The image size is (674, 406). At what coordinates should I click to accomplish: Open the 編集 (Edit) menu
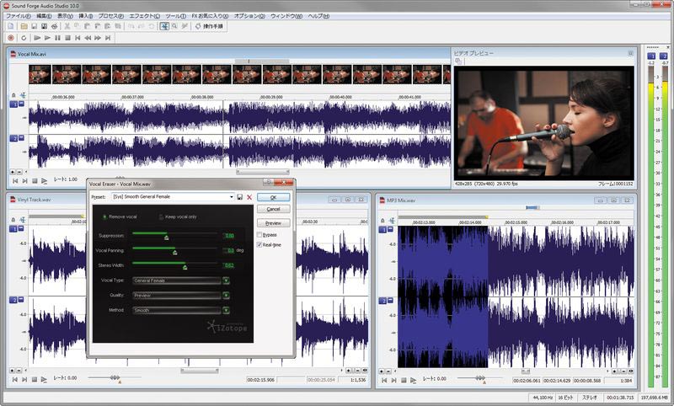tap(44, 16)
